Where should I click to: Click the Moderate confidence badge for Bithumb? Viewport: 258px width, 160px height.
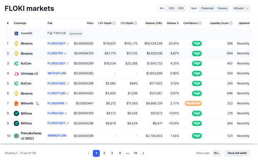tap(193, 103)
